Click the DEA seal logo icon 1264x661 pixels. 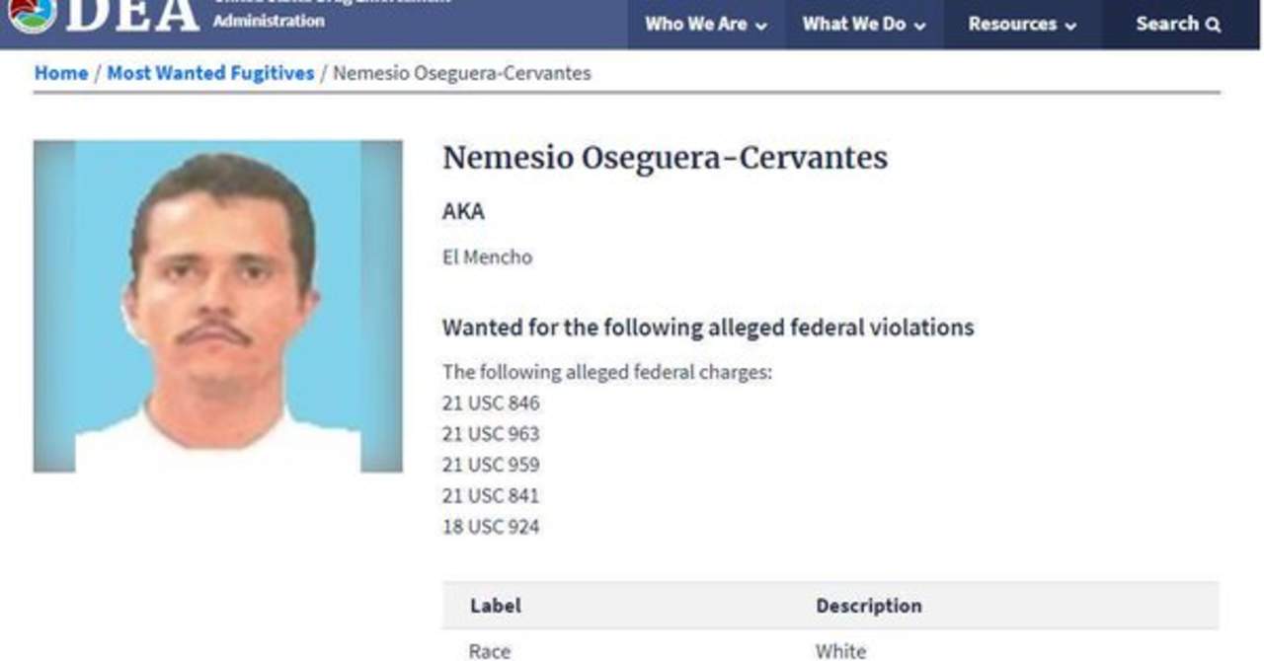point(32,12)
